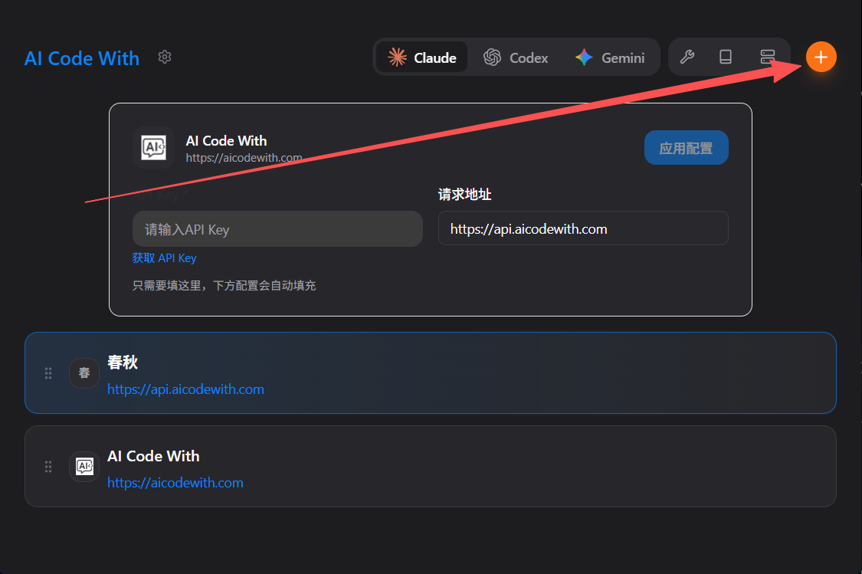Switch to the Codex tab
This screenshot has height=574, width=862.
coord(516,57)
